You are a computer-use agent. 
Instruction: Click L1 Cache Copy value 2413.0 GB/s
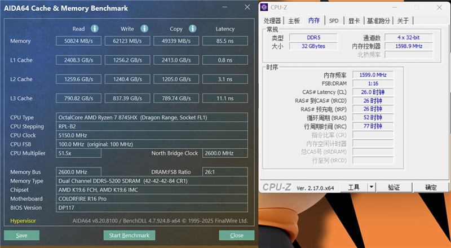click(176, 60)
